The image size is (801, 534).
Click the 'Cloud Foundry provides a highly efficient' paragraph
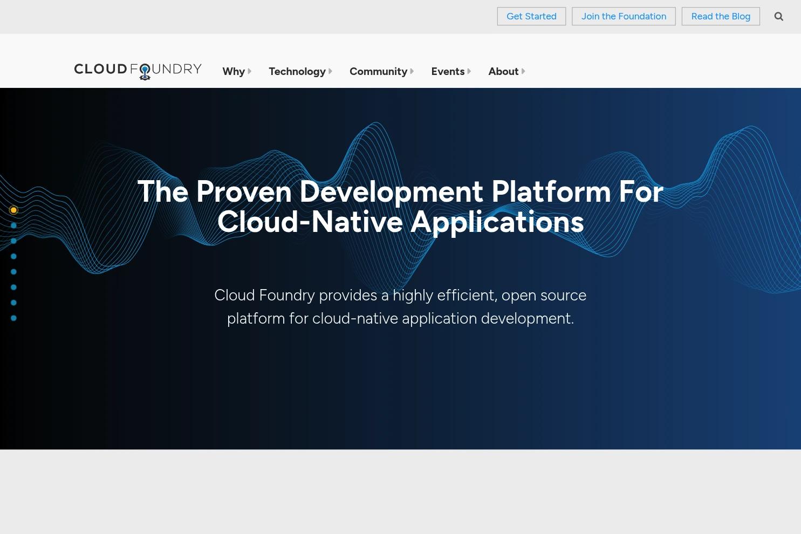pos(400,307)
